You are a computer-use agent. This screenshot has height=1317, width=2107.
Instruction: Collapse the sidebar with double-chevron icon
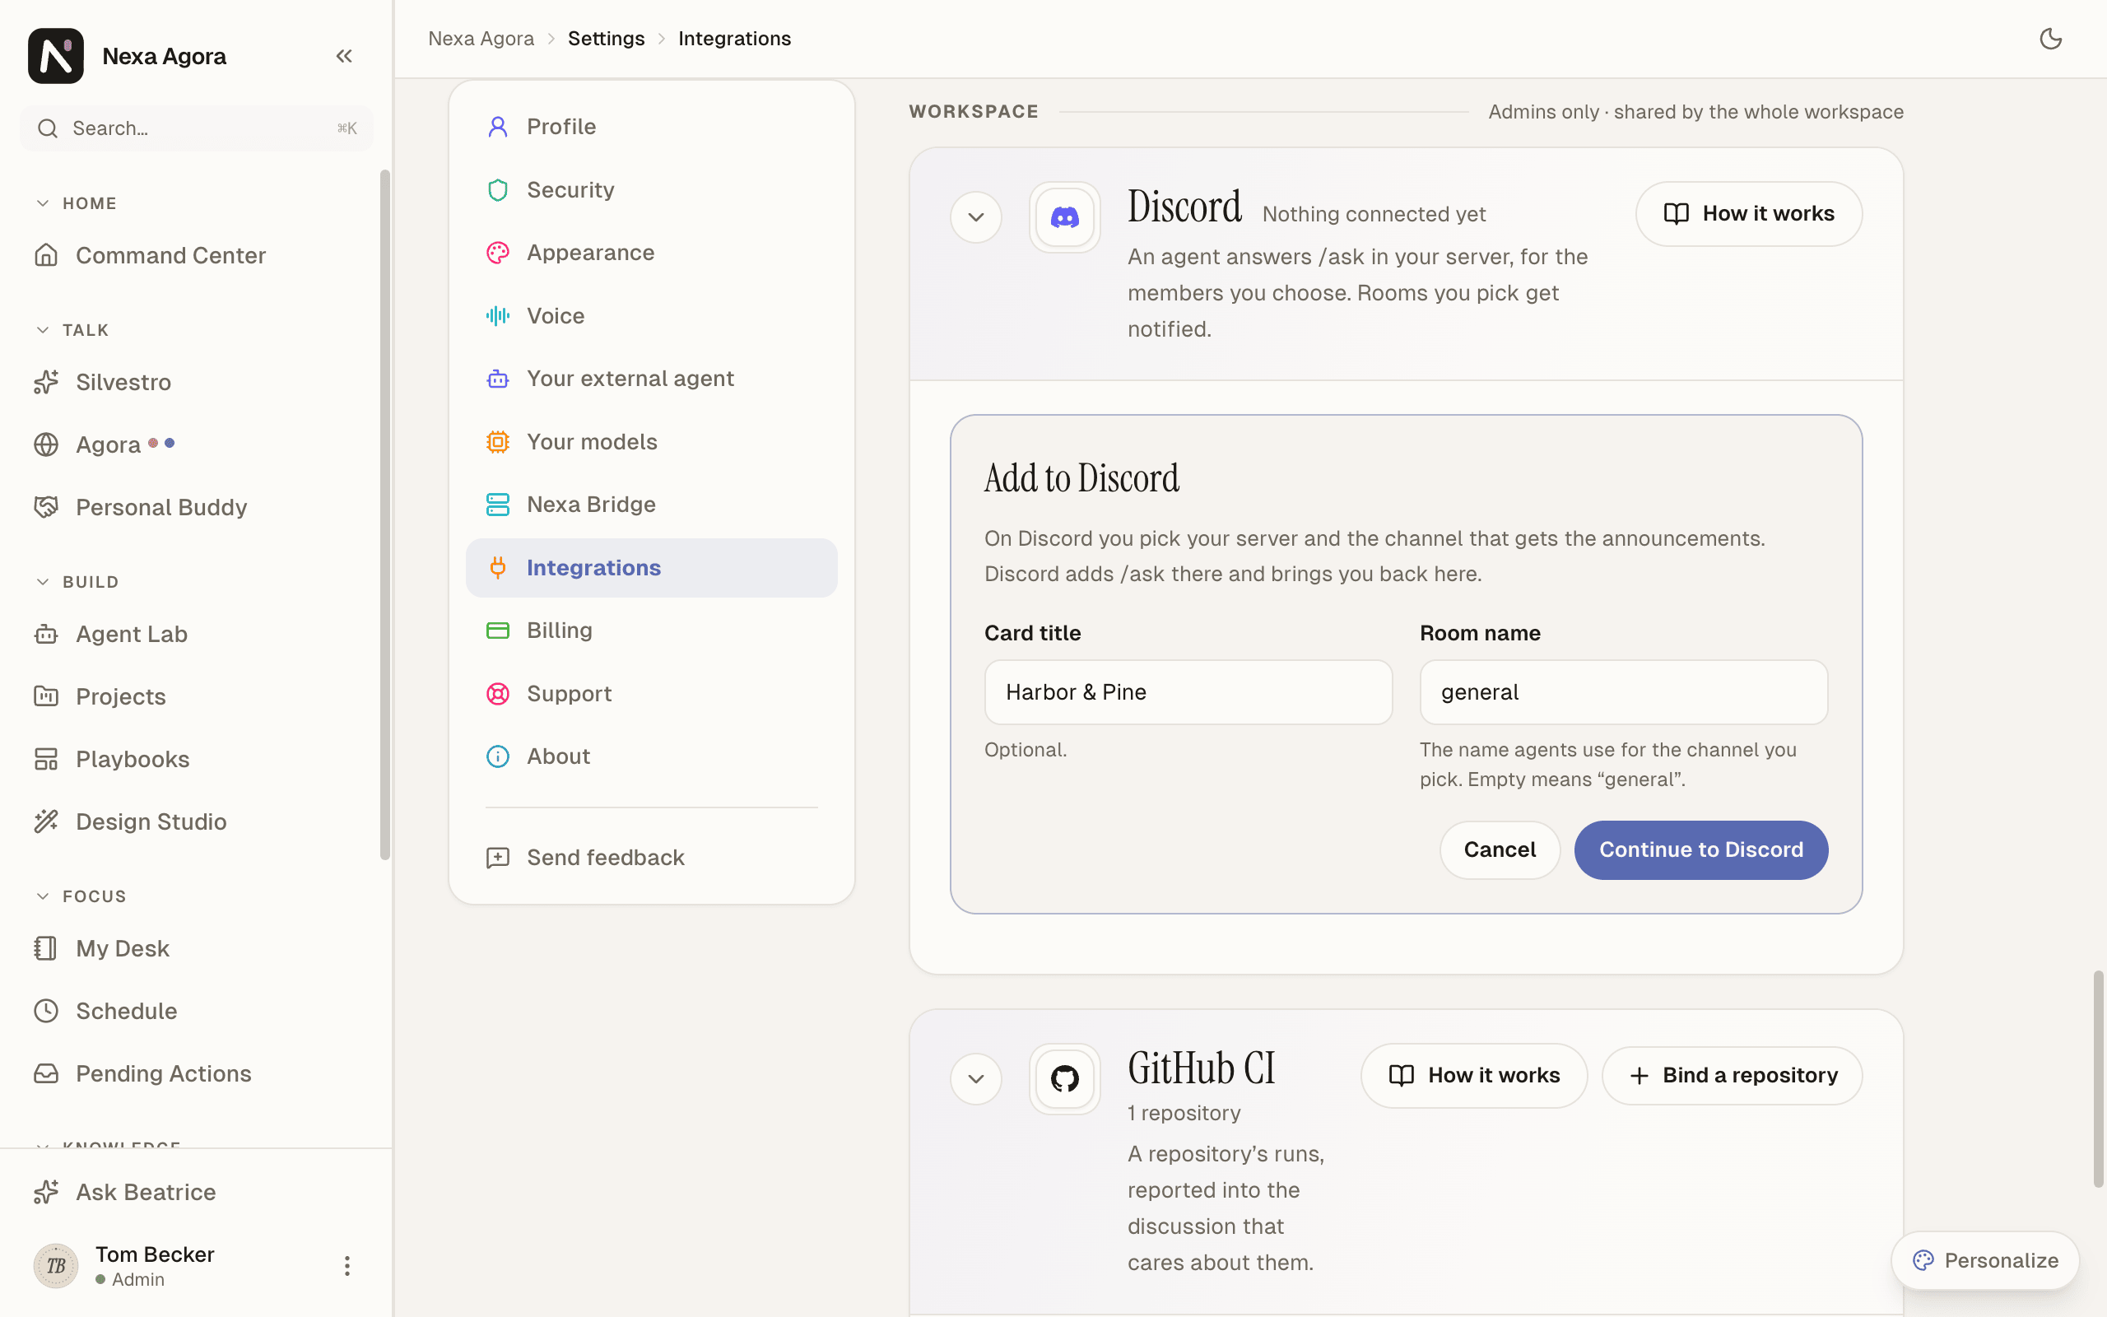tap(344, 56)
